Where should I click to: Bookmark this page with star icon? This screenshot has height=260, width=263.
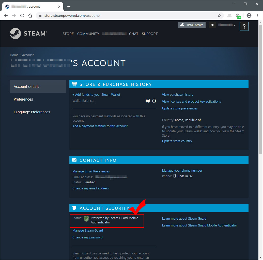point(219,15)
